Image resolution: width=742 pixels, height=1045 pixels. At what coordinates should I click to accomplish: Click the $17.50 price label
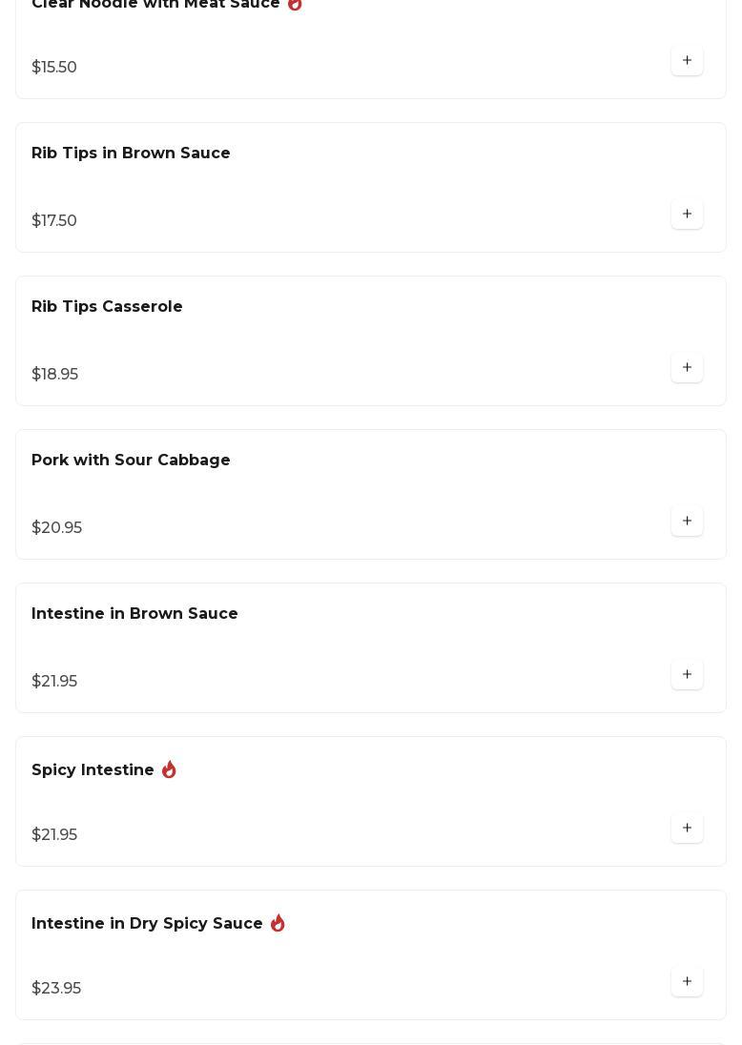tap(54, 221)
